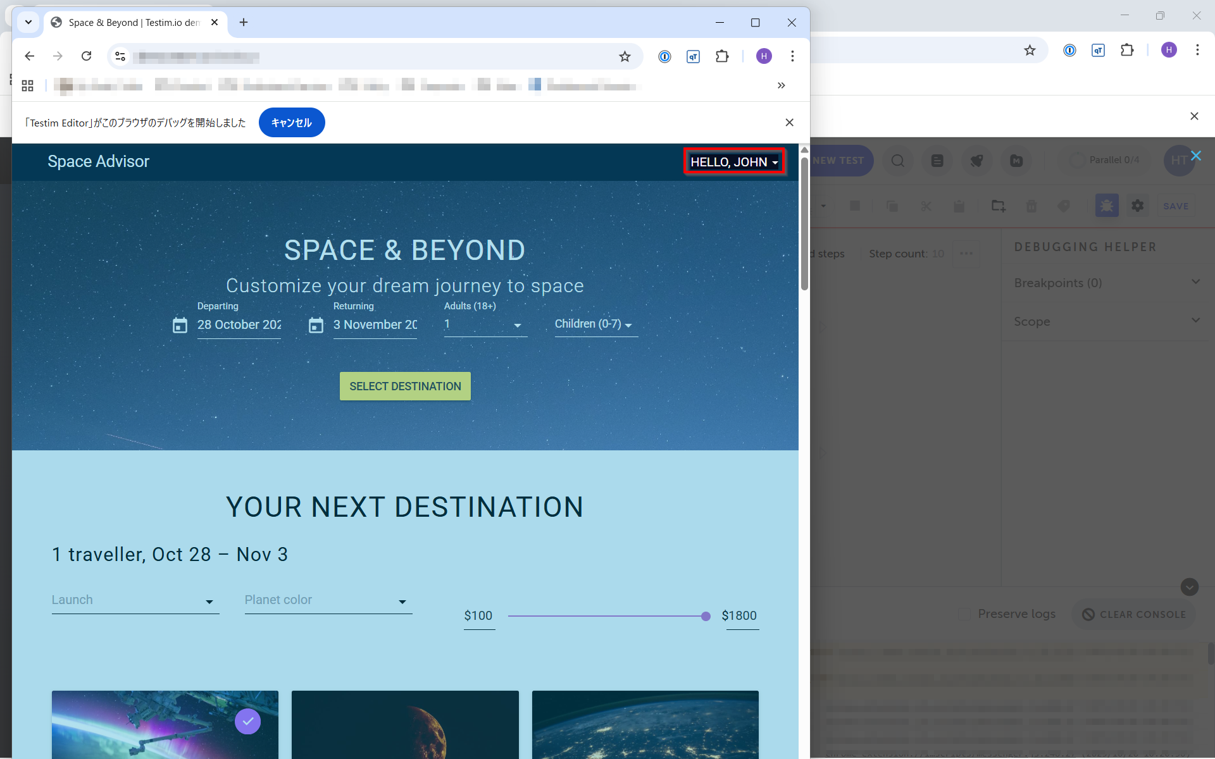Open the Testim debug bug icon

(1107, 206)
